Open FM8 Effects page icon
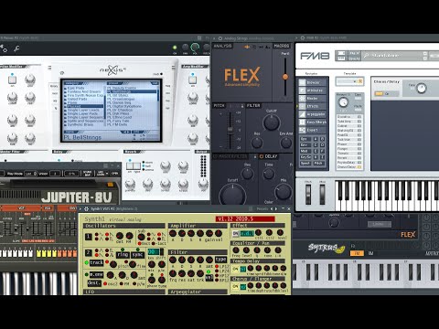Image resolution: width=439 pixels, height=329 pixels. click(302, 106)
